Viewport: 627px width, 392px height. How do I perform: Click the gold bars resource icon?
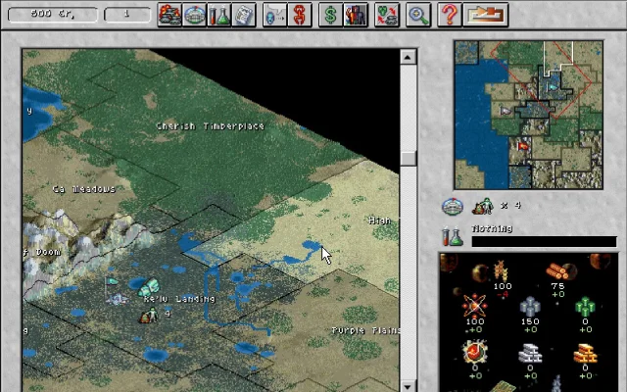585,353
